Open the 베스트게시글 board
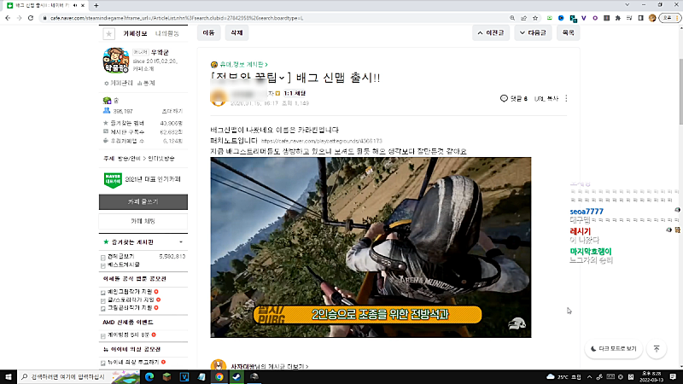Image resolution: width=683 pixels, height=384 pixels. click(124, 265)
